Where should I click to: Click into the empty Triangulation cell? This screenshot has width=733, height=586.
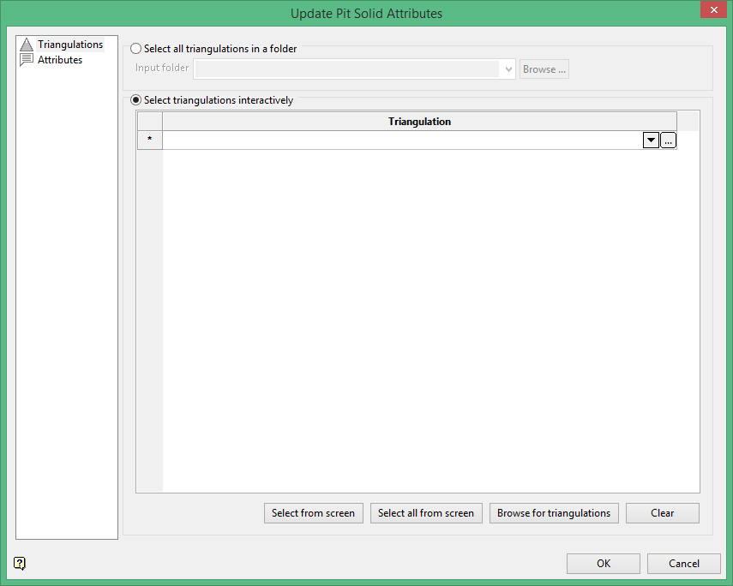coord(402,141)
